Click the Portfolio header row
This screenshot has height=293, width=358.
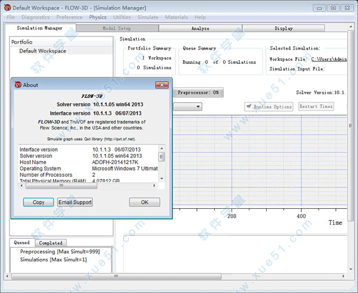click(61, 42)
